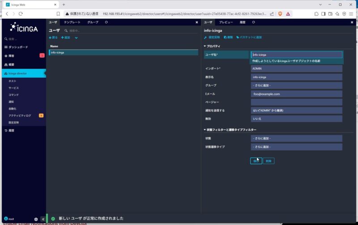
Task: Click the save button at form bottom
Action: (x=256, y=161)
